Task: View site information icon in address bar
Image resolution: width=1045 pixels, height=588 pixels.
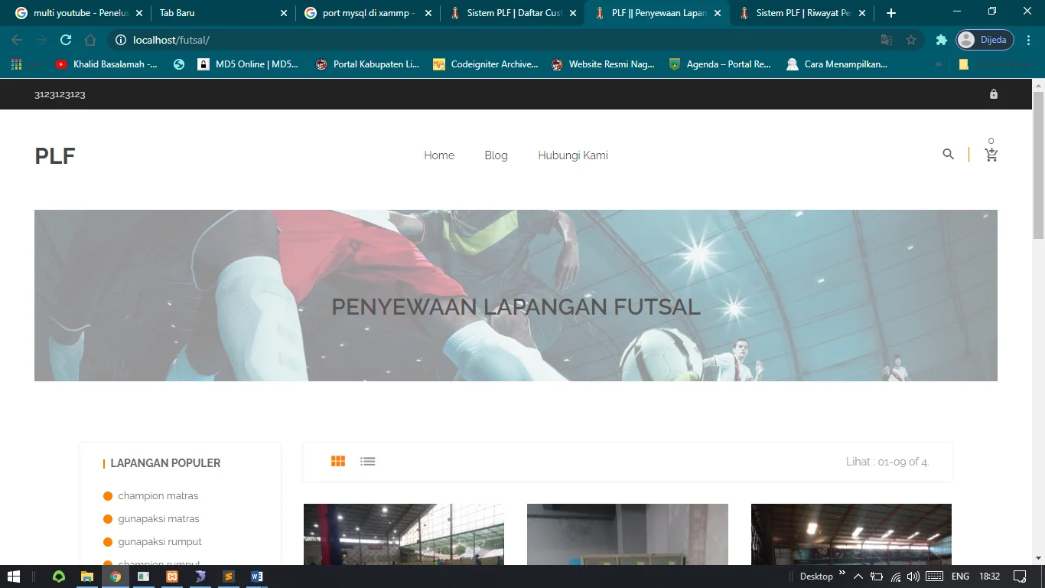Action: [120, 40]
